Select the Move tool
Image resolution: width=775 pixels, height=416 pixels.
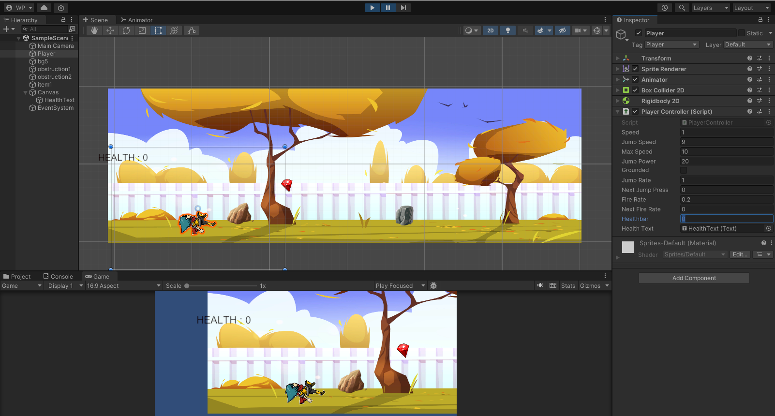pyautogui.click(x=110, y=30)
